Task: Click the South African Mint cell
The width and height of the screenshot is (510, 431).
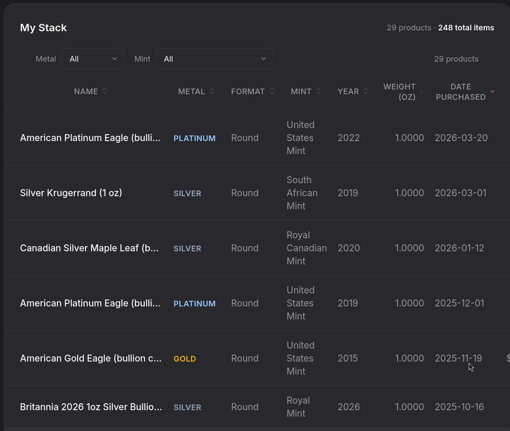Action: pyautogui.click(x=302, y=193)
